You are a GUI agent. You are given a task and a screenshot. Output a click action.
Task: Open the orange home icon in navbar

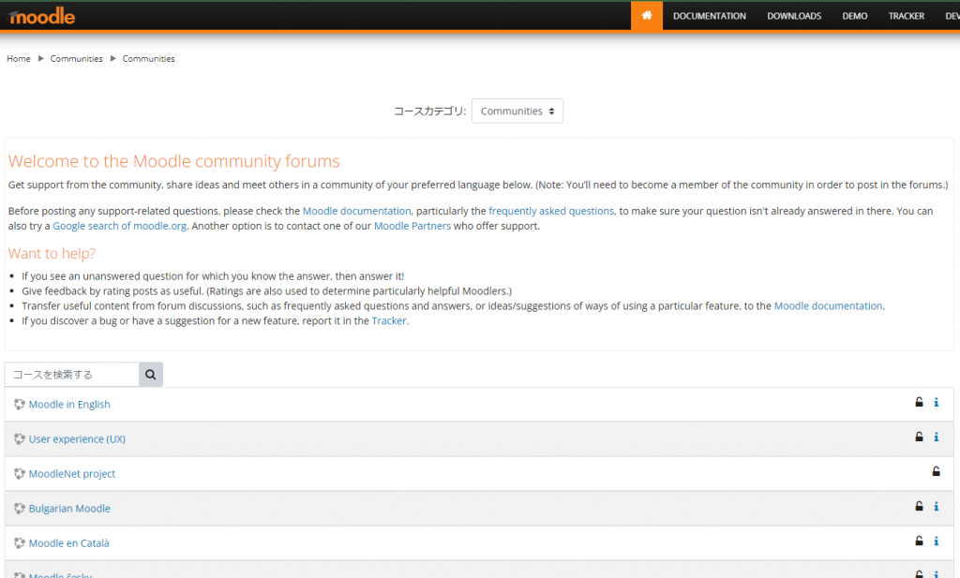click(x=647, y=16)
